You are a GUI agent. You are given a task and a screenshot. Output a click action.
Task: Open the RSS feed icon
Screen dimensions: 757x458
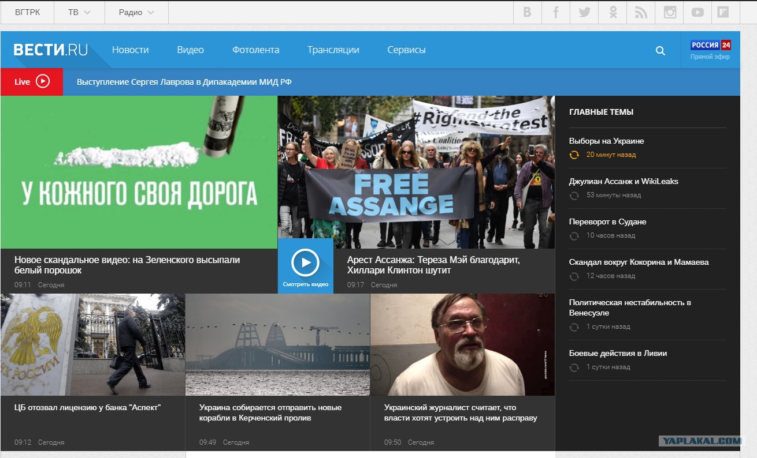pyautogui.click(x=641, y=12)
